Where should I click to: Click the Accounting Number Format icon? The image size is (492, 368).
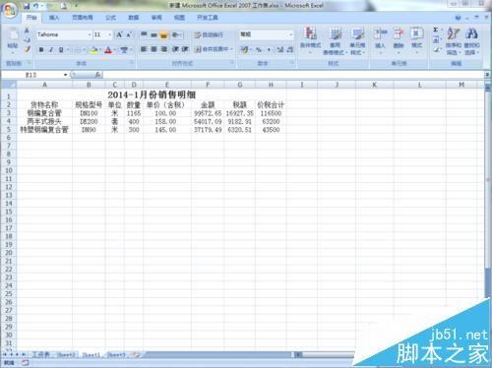click(x=244, y=50)
